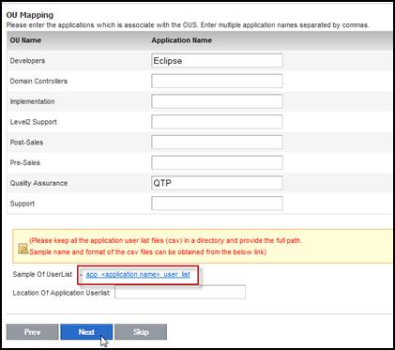
Task: Click the Support application name field
Action: coord(217,204)
